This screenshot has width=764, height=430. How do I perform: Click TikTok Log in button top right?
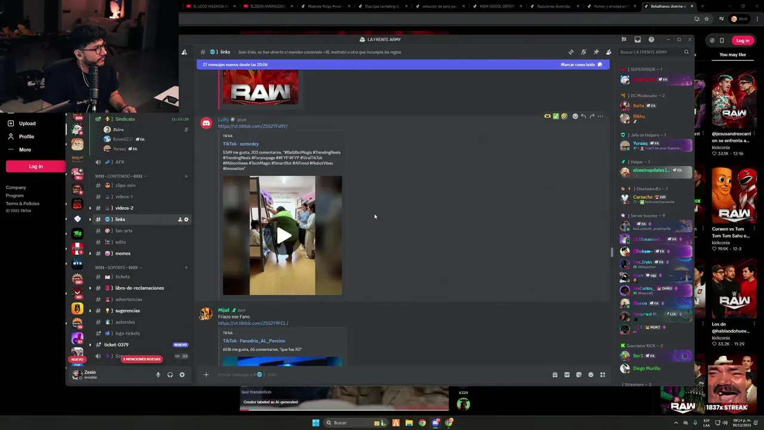click(x=743, y=41)
